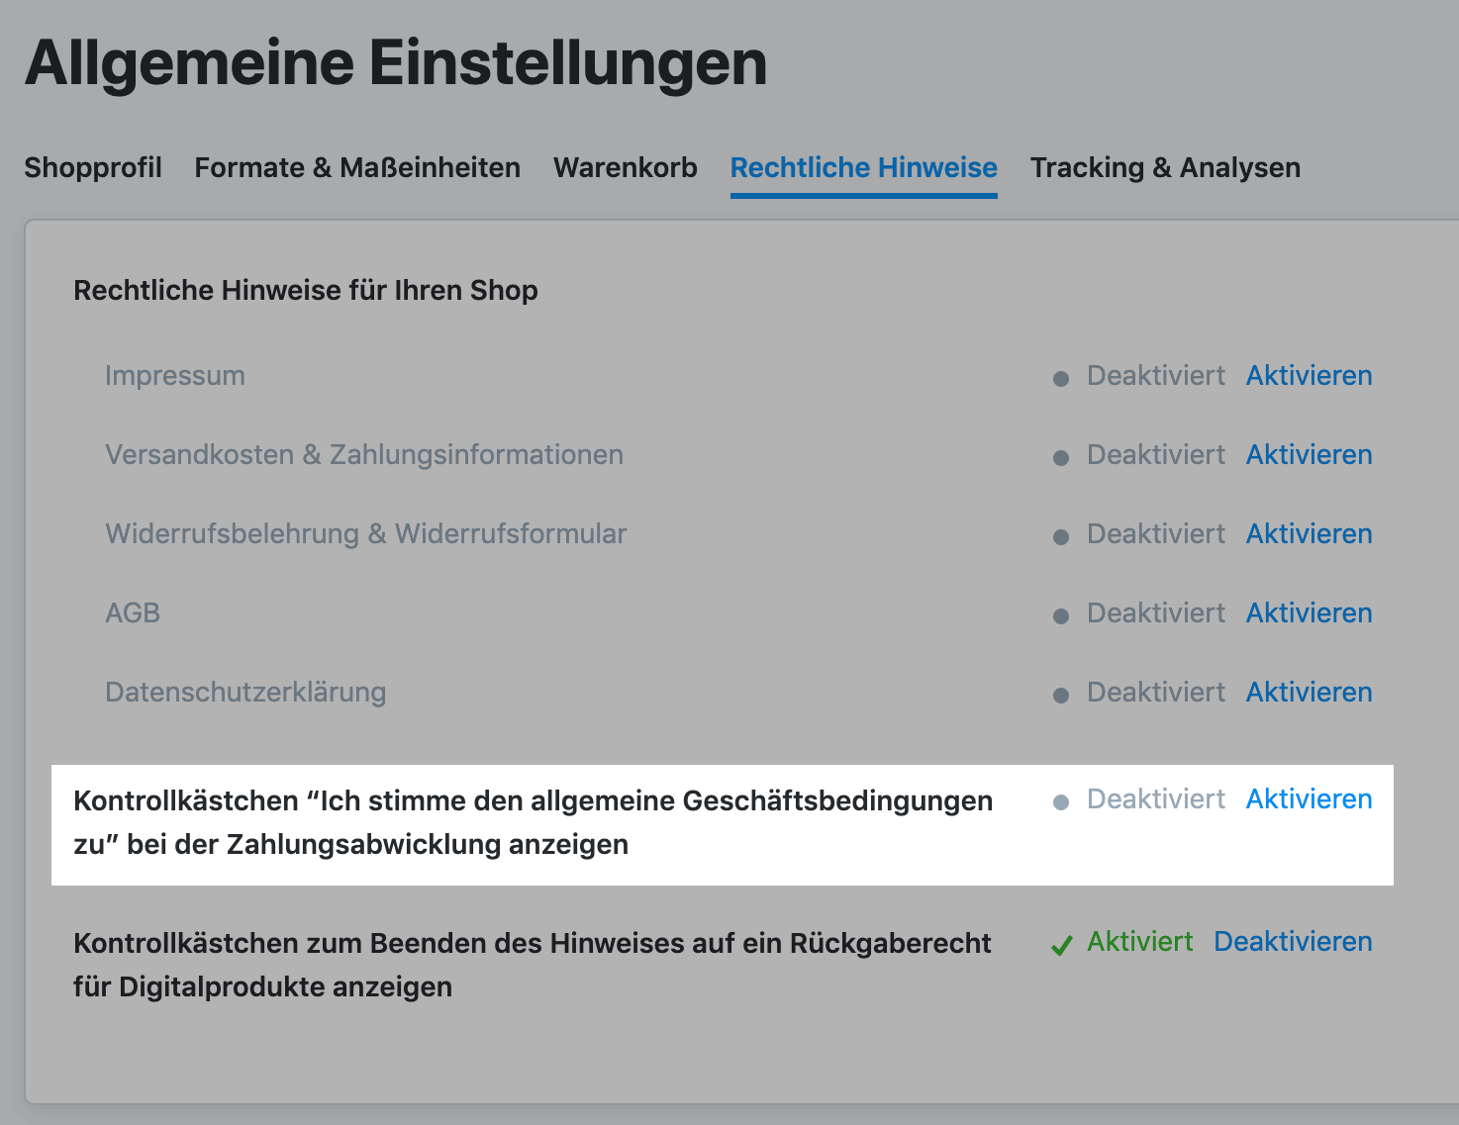
Task: Open the Warenkorb tab
Action: 626,168
